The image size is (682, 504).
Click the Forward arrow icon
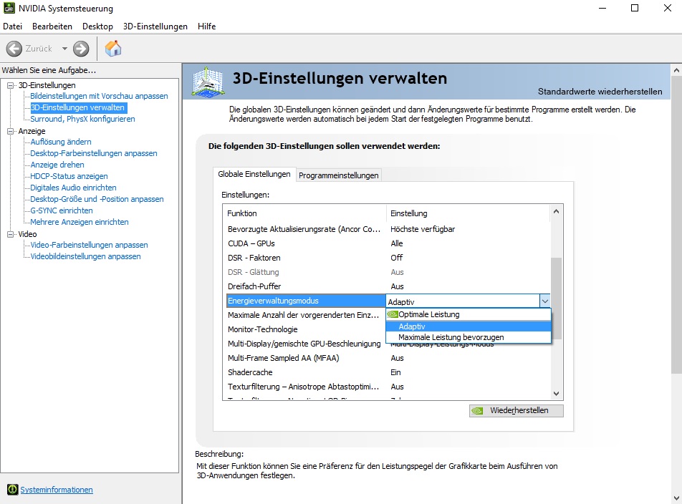[81, 49]
